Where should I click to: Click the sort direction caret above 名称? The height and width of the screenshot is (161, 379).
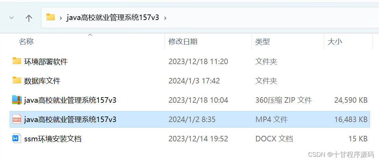90,35
